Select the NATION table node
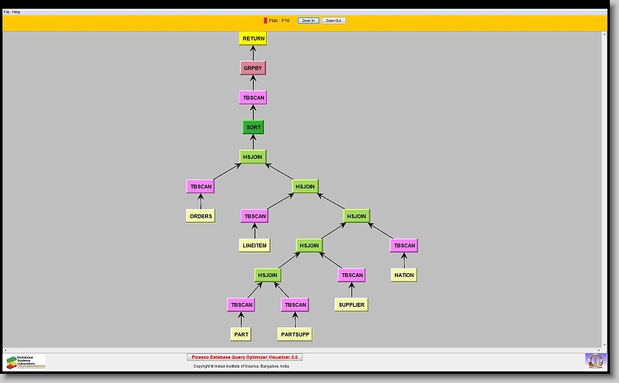The width and height of the screenshot is (619, 383). (404, 275)
